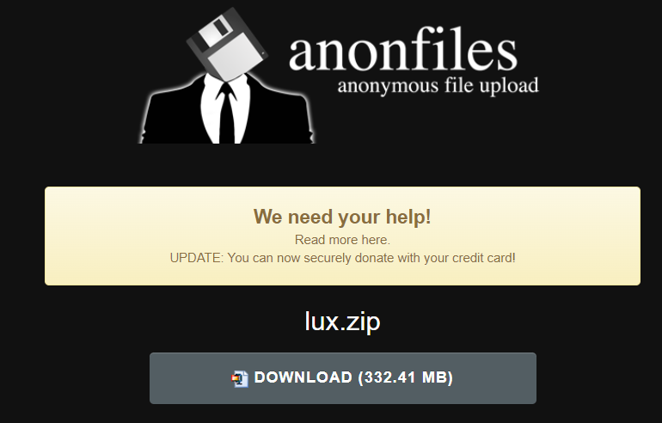This screenshot has width=662, height=423.
Task: Click the suited figure's black tie
Action: 227,113
